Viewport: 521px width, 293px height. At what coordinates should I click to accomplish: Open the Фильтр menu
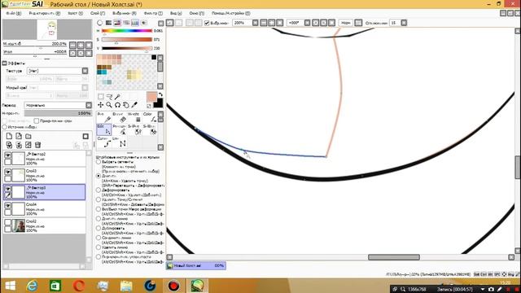pos(153,13)
